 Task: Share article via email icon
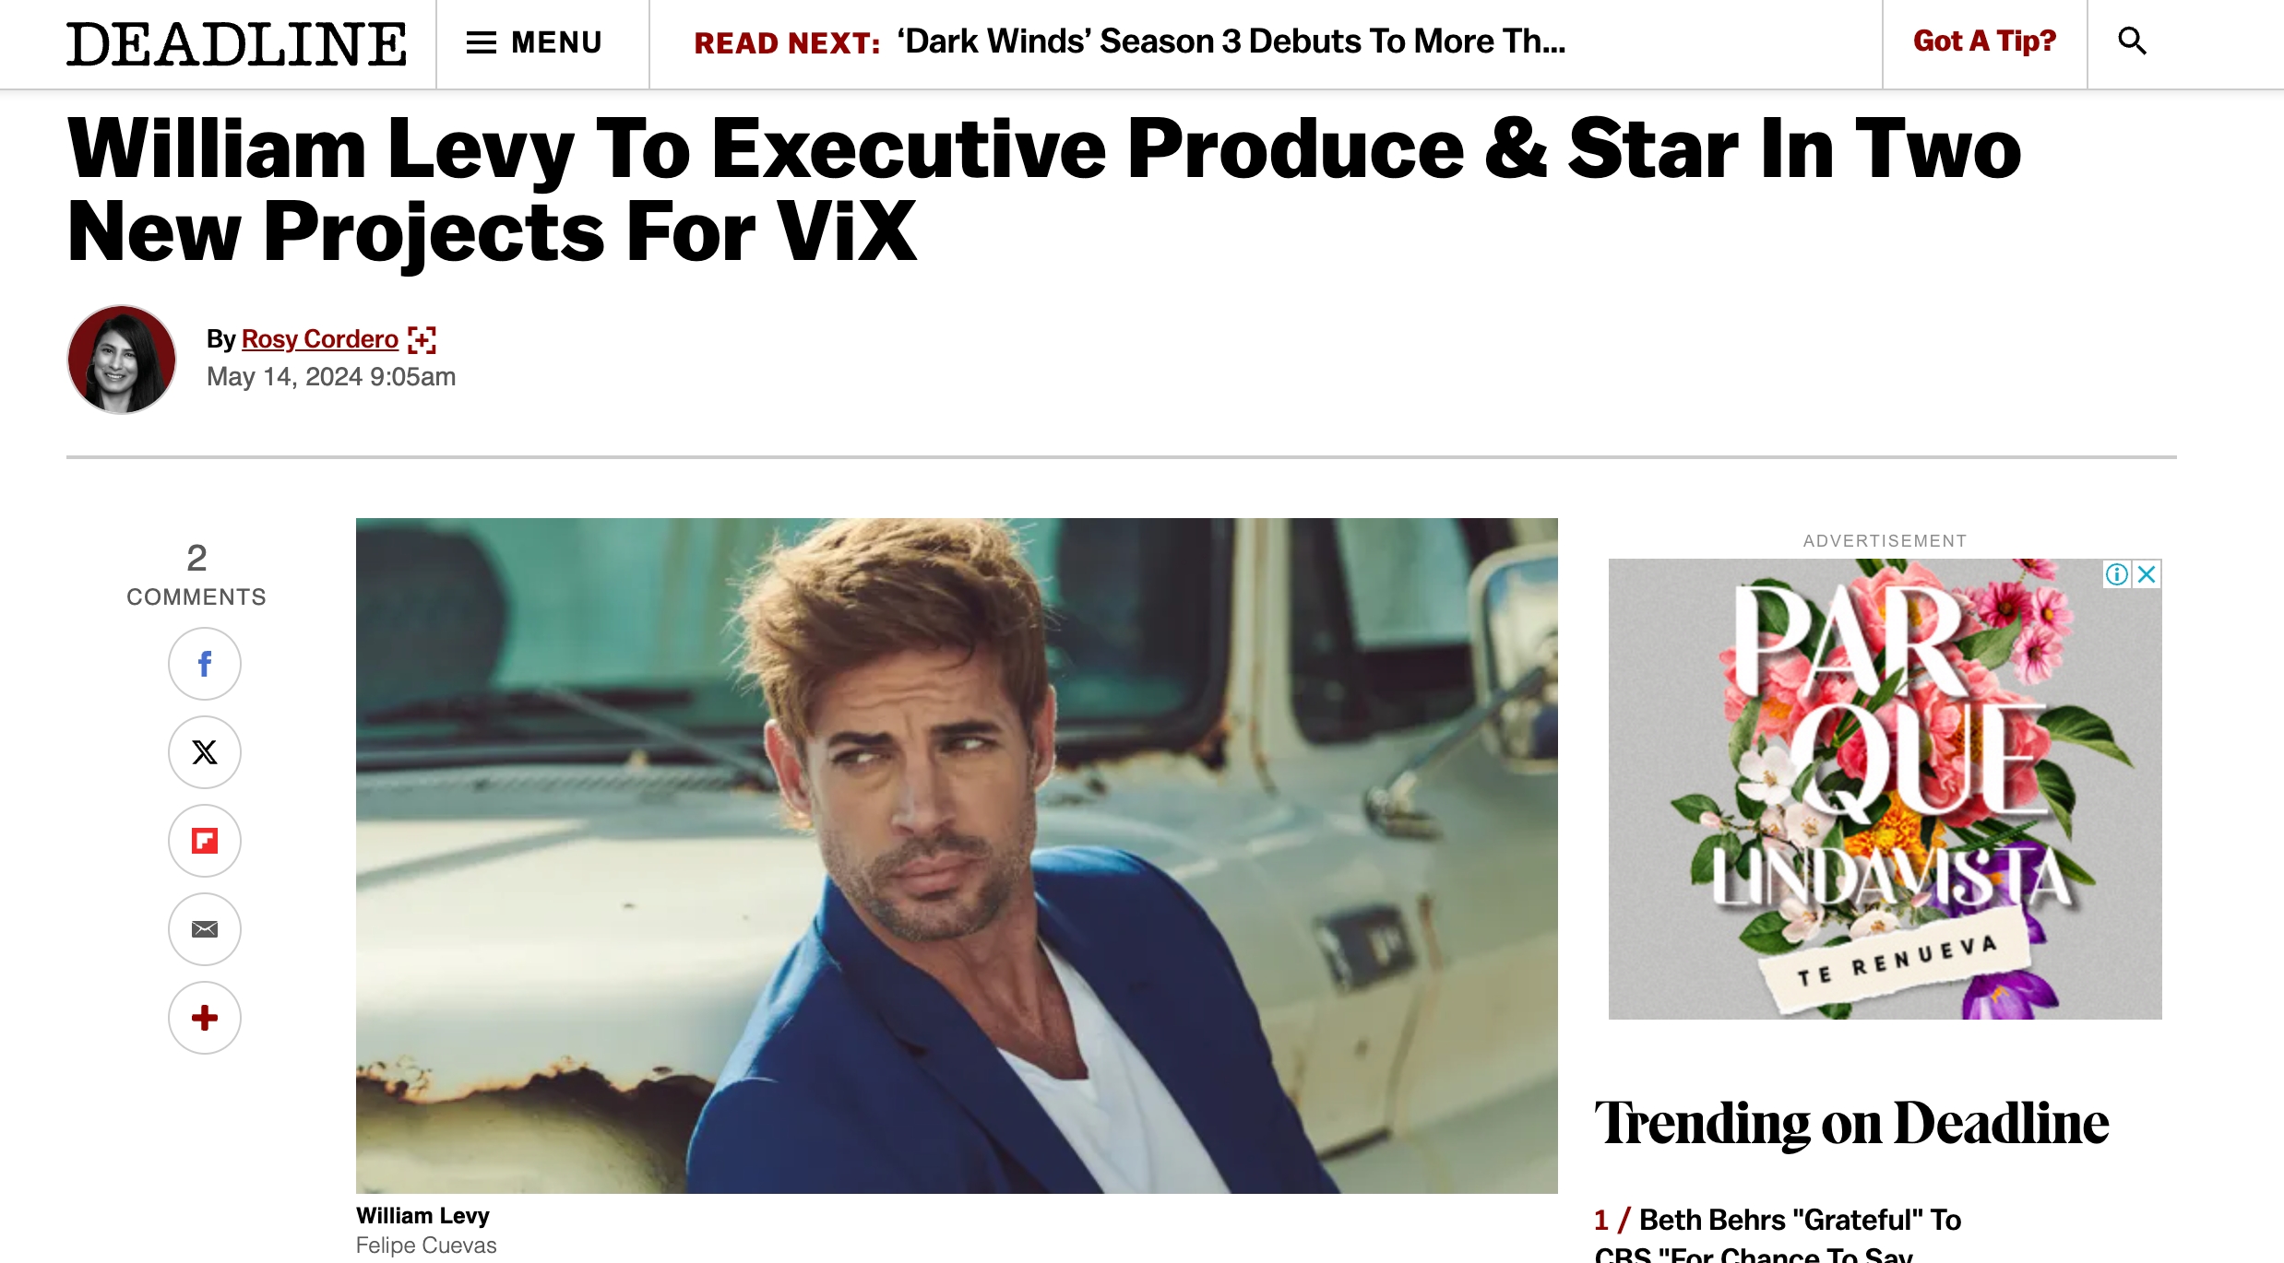pyautogui.click(x=204, y=929)
